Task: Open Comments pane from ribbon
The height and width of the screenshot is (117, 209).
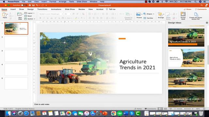Action: [201, 9]
